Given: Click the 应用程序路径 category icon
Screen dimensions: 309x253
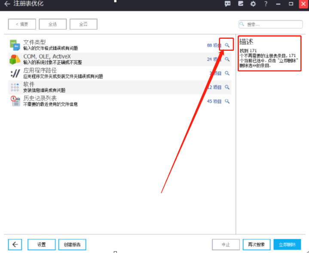Looking at the screenshot, I should pyautogui.click(x=15, y=74).
